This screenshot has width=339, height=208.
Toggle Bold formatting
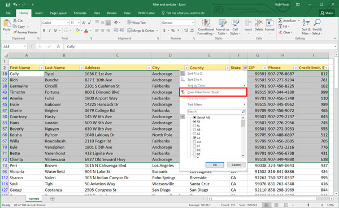pos(44,31)
